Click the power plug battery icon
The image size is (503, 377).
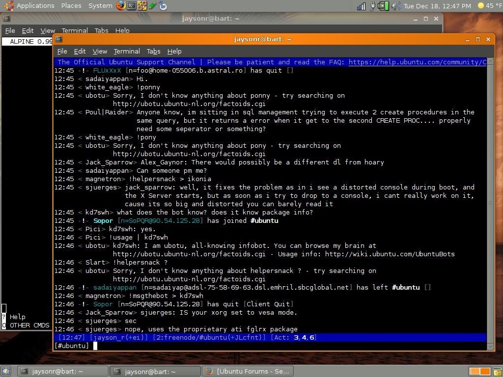[x=372, y=6]
